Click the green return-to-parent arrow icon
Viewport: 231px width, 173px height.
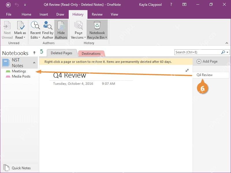[42, 52]
